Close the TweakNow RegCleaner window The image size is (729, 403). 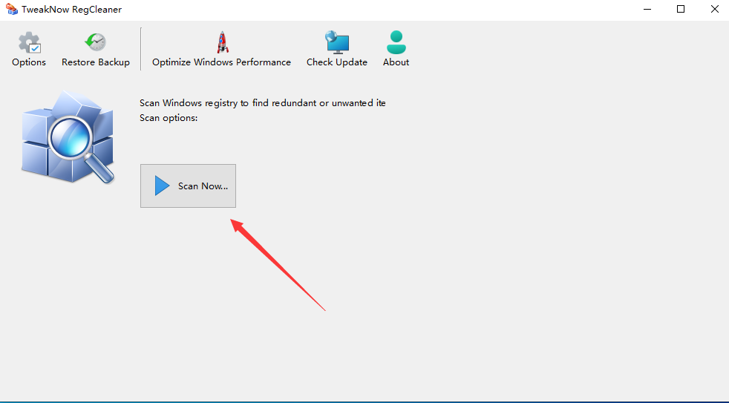[x=715, y=10]
